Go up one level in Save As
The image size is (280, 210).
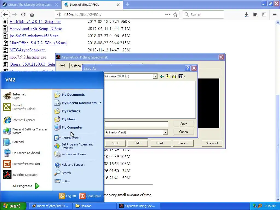168,77
